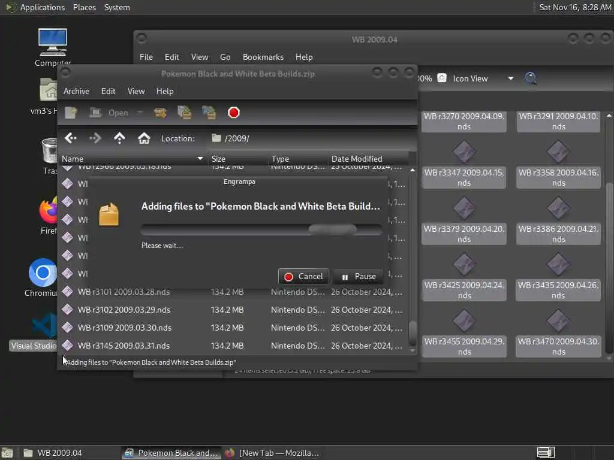Open the Icon View dropdown in file manager
The height and width of the screenshot is (460, 614).
coord(483,78)
